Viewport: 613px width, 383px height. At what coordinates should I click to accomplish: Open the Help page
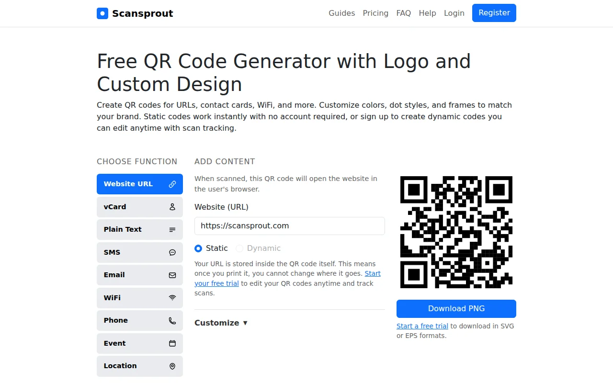pyautogui.click(x=428, y=13)
